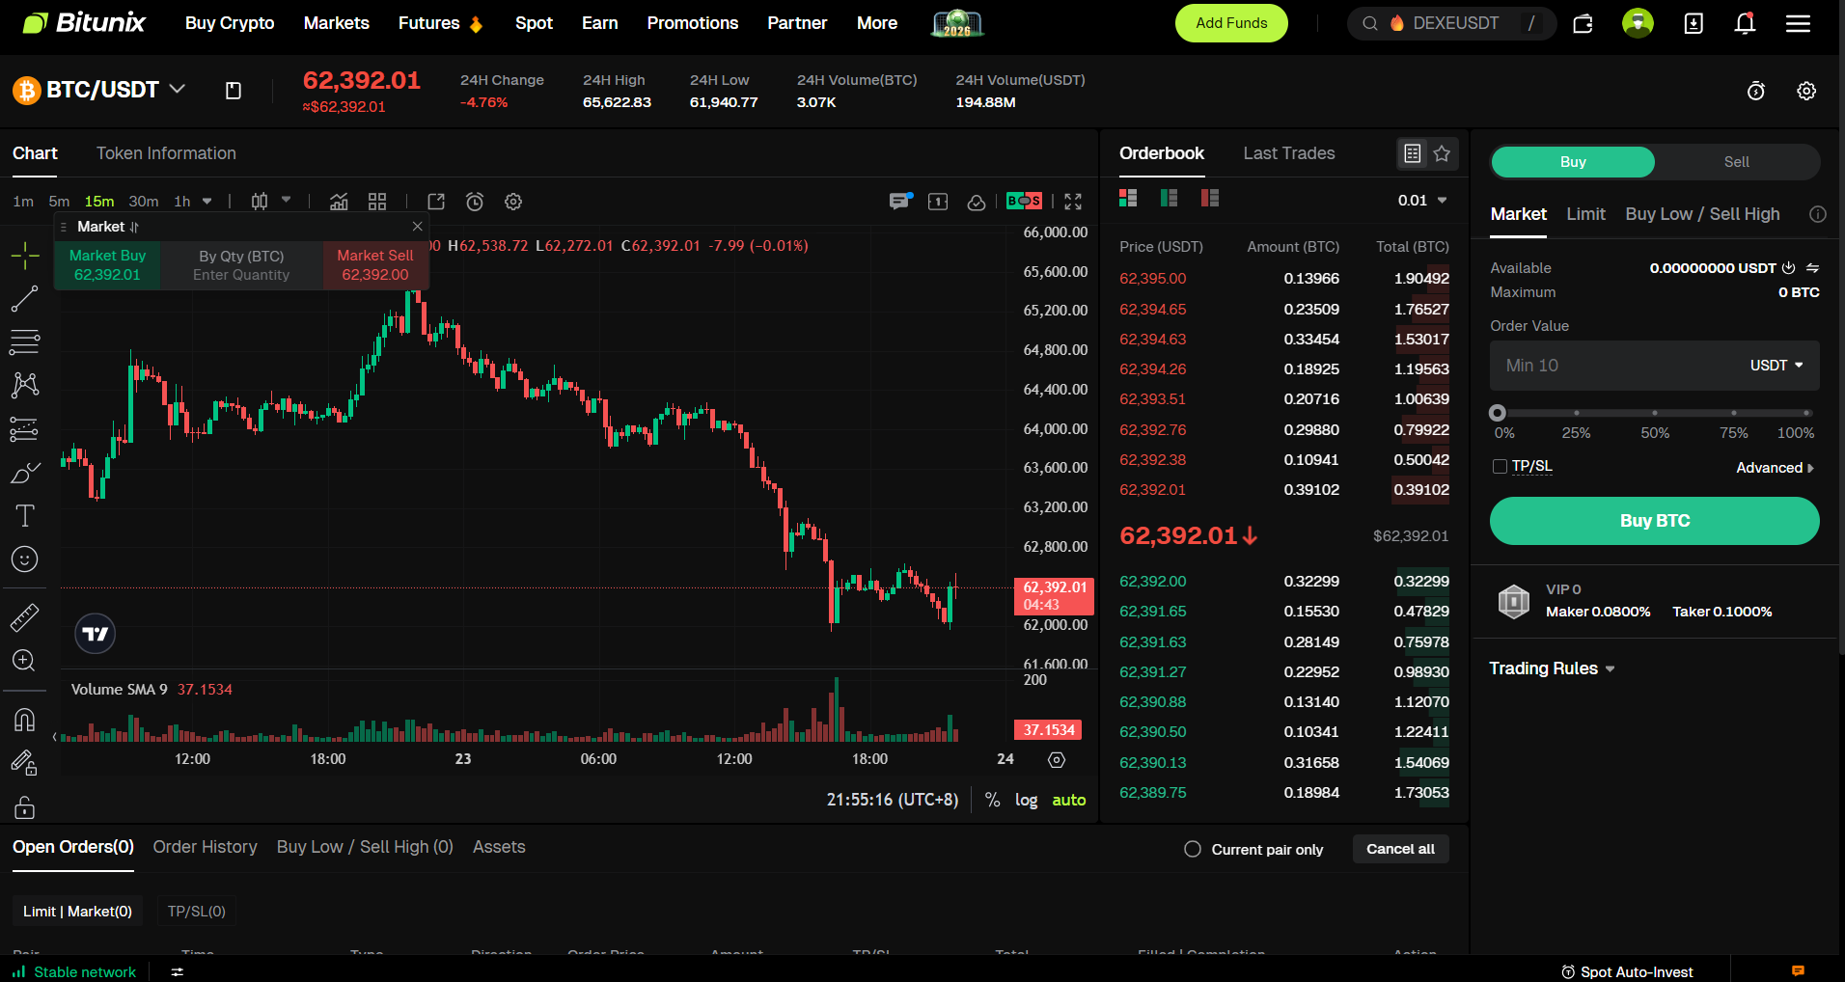This screenshot has width=1845, height=982.
Task: Add orderbook to favorites with star
Action: [1442, 153]
